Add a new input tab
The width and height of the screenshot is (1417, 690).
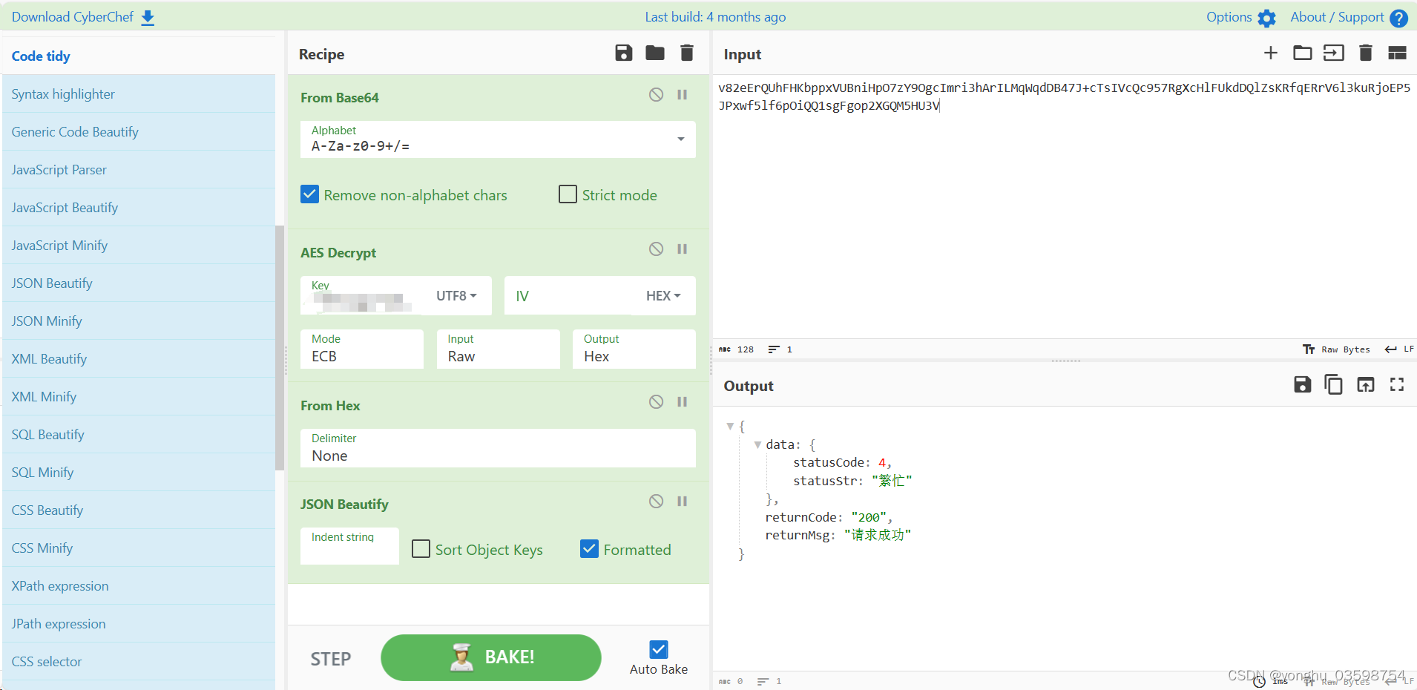click(x=1271, y=53)
